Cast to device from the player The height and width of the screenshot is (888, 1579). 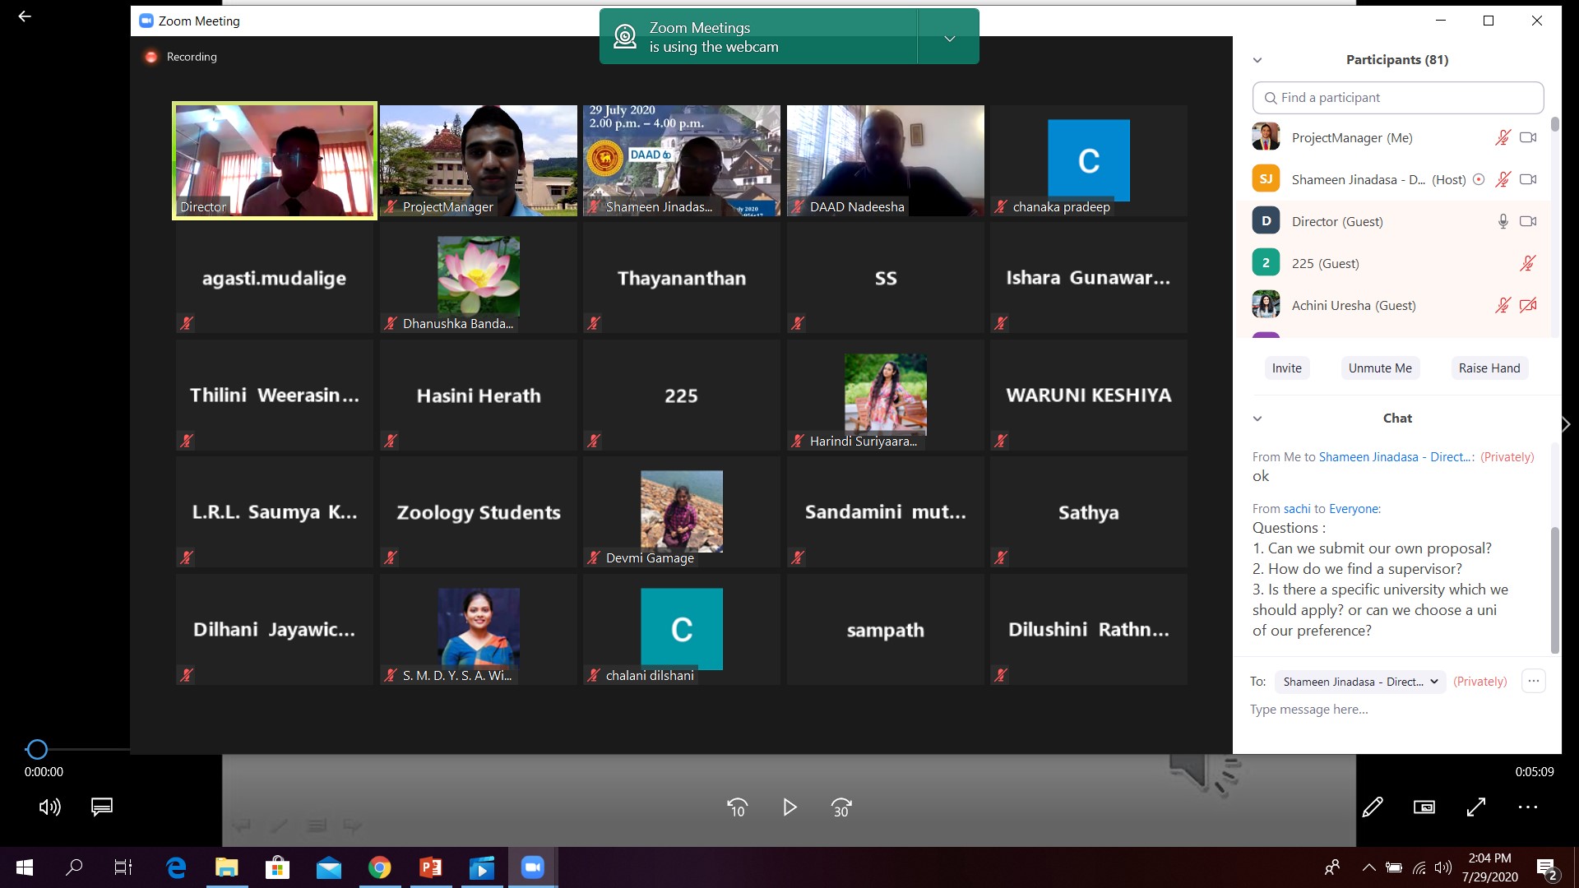click(1424, 807)
